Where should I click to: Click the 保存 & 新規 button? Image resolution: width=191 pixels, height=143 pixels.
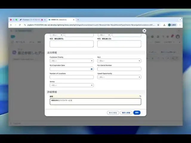click(x=126, y=113)
